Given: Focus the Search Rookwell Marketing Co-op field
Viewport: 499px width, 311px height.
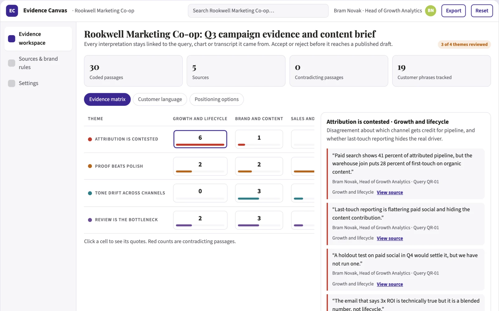Looking at the screenshot, I should 258,11.
